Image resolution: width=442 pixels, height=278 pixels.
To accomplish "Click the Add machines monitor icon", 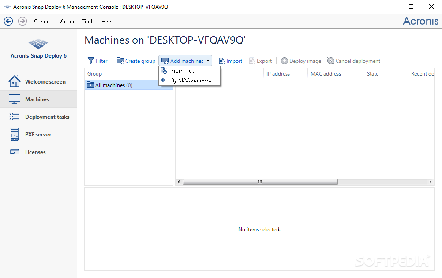I will click(x=165, y=61).
